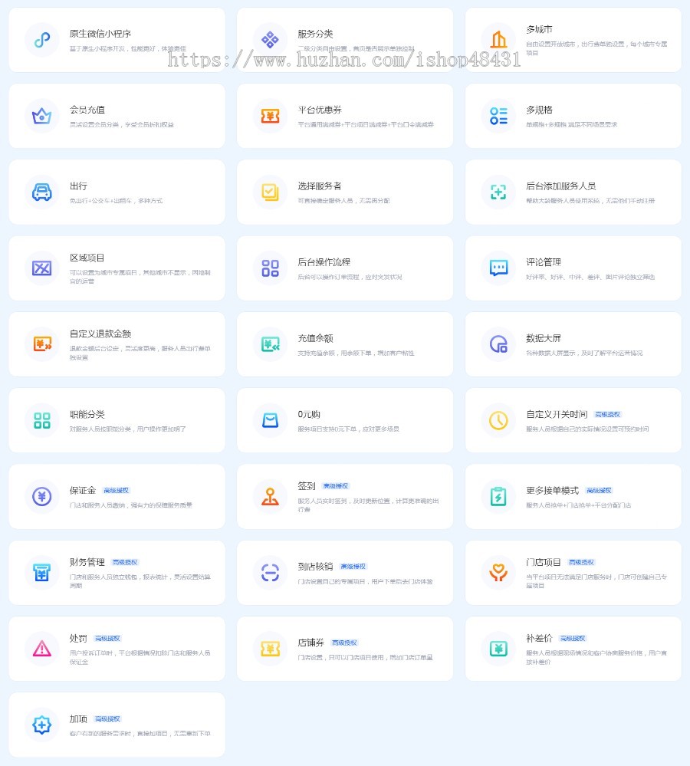Click the 高级授权 tag beside 处罚

coord(107,639)
